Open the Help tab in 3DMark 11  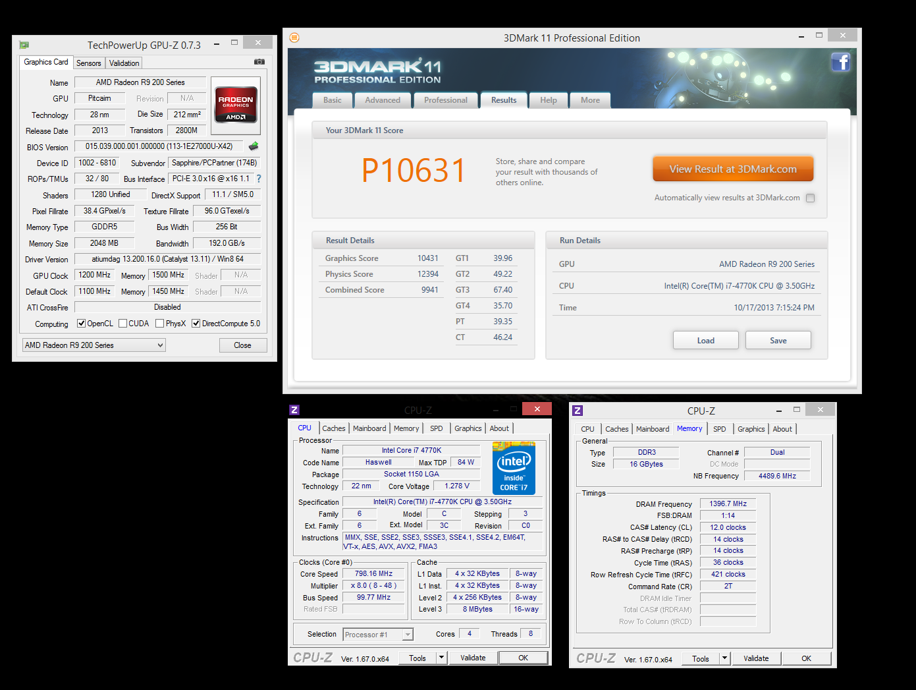549,100
